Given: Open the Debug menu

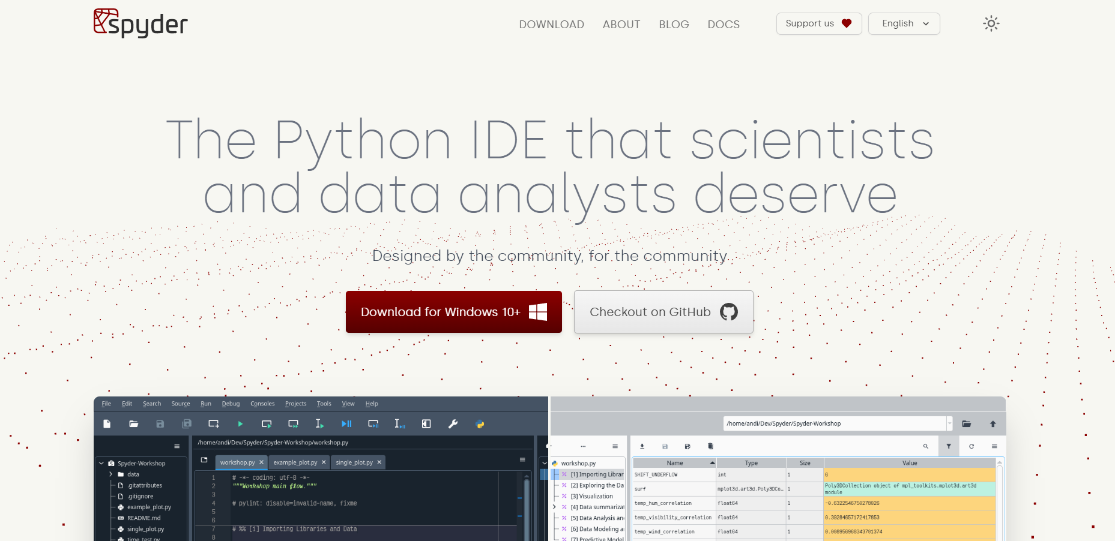Looking at the screenshot, I should click(231, 404).
